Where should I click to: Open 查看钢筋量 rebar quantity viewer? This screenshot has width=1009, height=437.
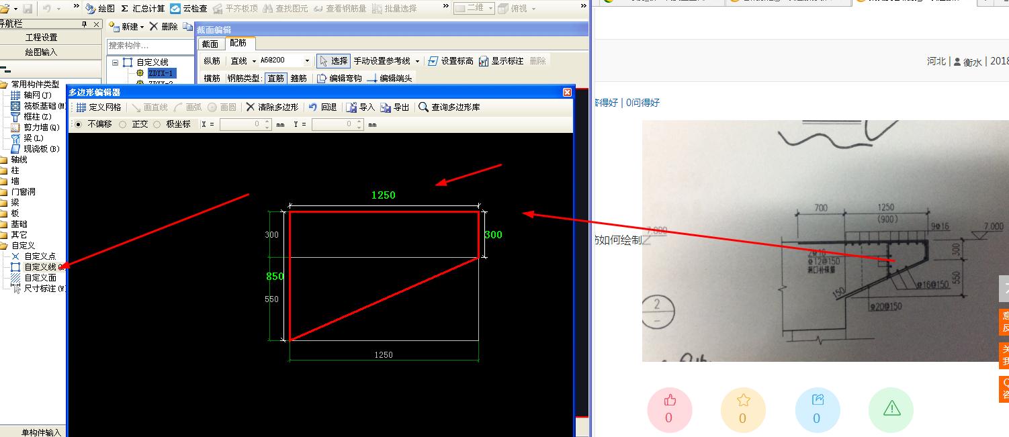340,8
